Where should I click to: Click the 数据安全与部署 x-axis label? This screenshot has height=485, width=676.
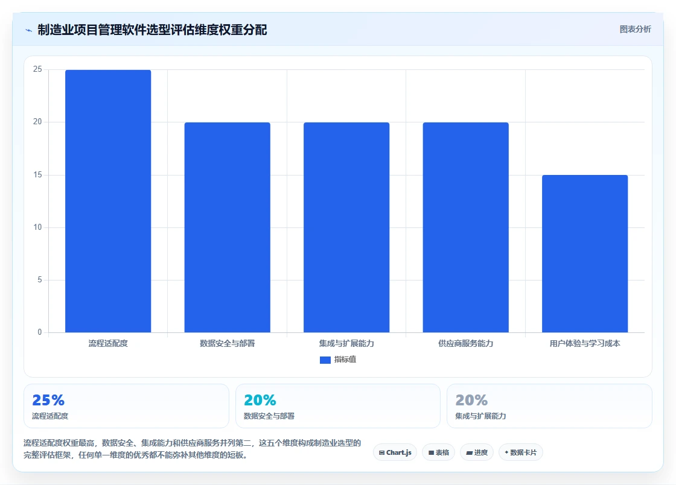[227, 343]
